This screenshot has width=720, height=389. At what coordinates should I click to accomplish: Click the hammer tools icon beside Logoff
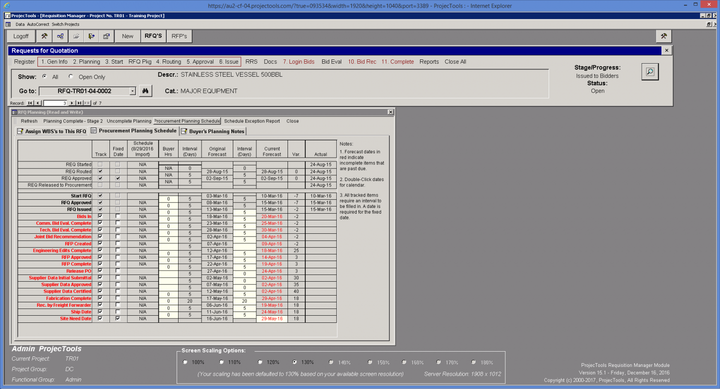pos(44,36)
